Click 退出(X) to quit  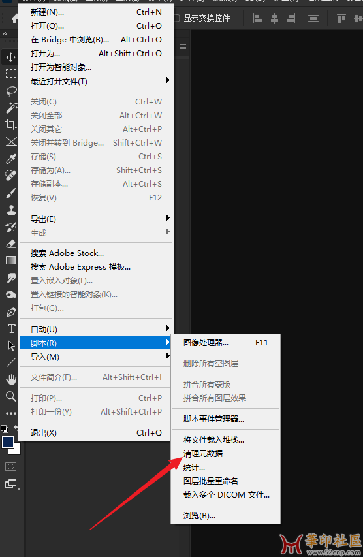point(96,433)
